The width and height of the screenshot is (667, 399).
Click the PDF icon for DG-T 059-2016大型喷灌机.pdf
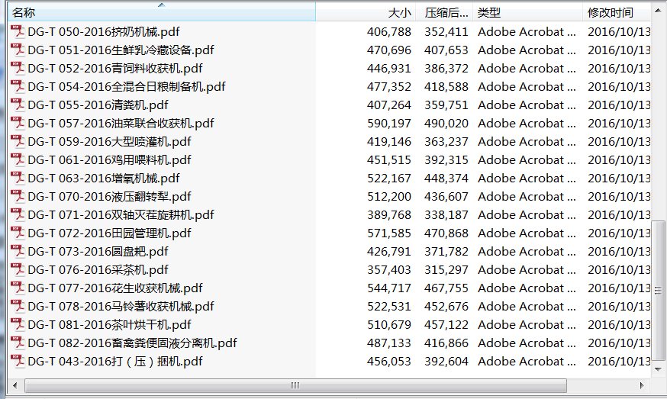(x=18, y=141)
